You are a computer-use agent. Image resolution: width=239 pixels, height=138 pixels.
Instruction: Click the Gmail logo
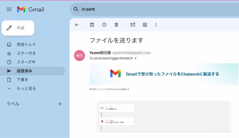point(30,9)
